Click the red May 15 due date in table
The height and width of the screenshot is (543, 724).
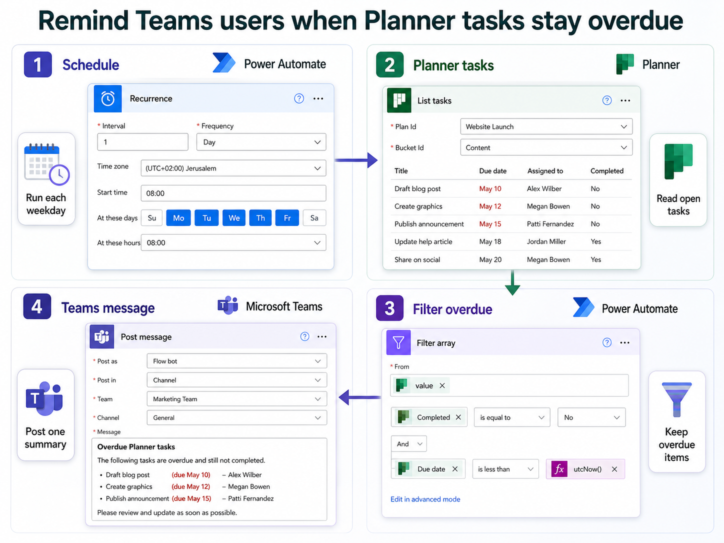[x=490, y=224]
